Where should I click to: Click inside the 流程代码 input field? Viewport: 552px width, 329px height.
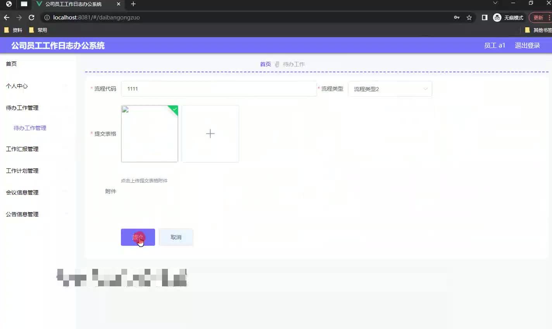point(219,88)
